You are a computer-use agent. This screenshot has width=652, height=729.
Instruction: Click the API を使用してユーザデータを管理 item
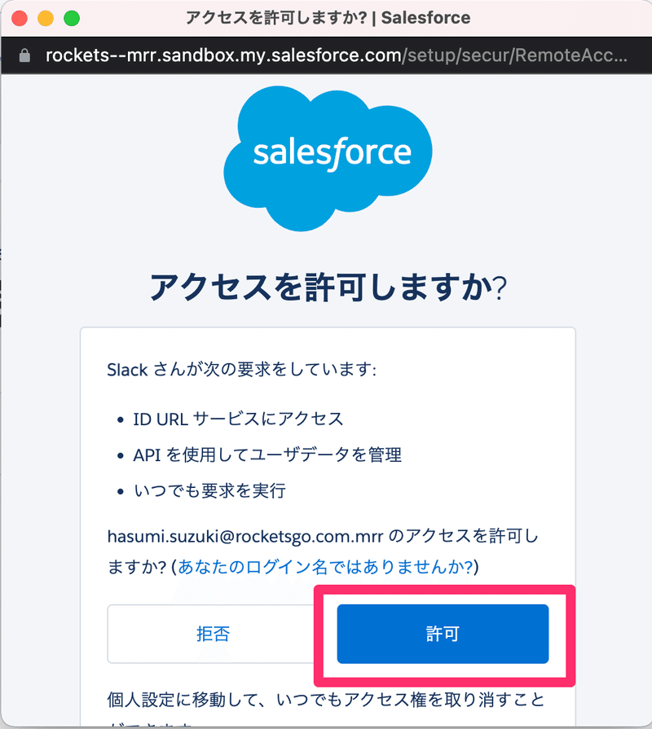tap(267, 455)
